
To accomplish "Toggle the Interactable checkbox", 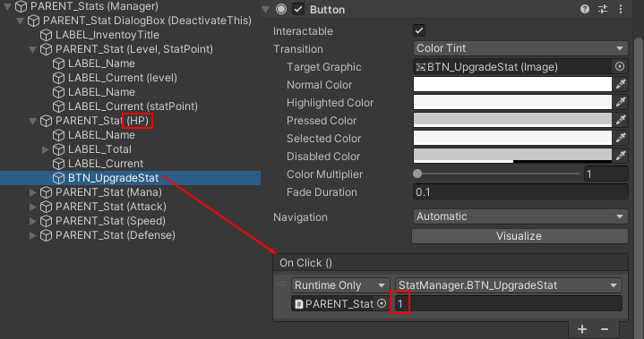I will 419,30.
